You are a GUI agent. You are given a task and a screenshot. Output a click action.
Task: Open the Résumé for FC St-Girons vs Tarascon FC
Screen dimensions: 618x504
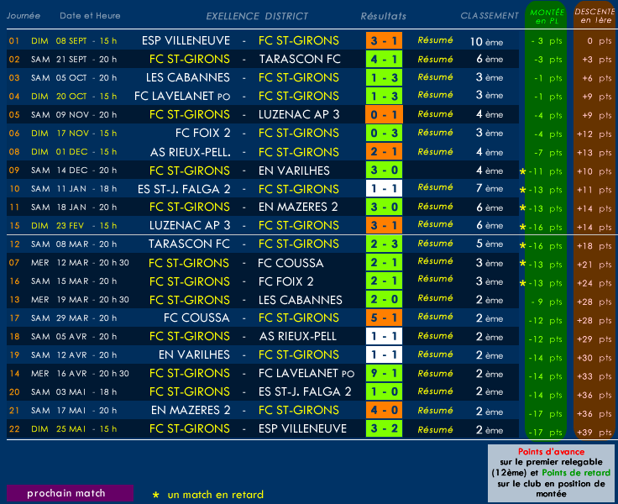[x=435, y=59]
